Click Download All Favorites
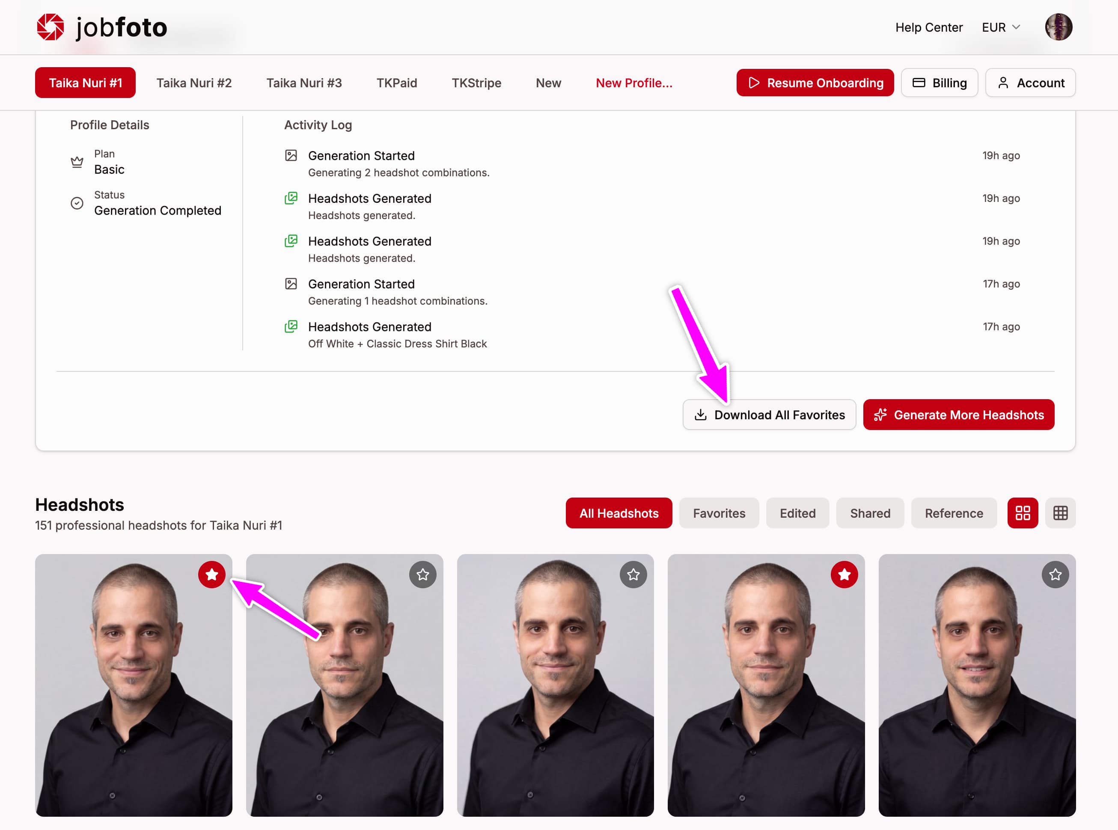 click(x=769, y=415)
